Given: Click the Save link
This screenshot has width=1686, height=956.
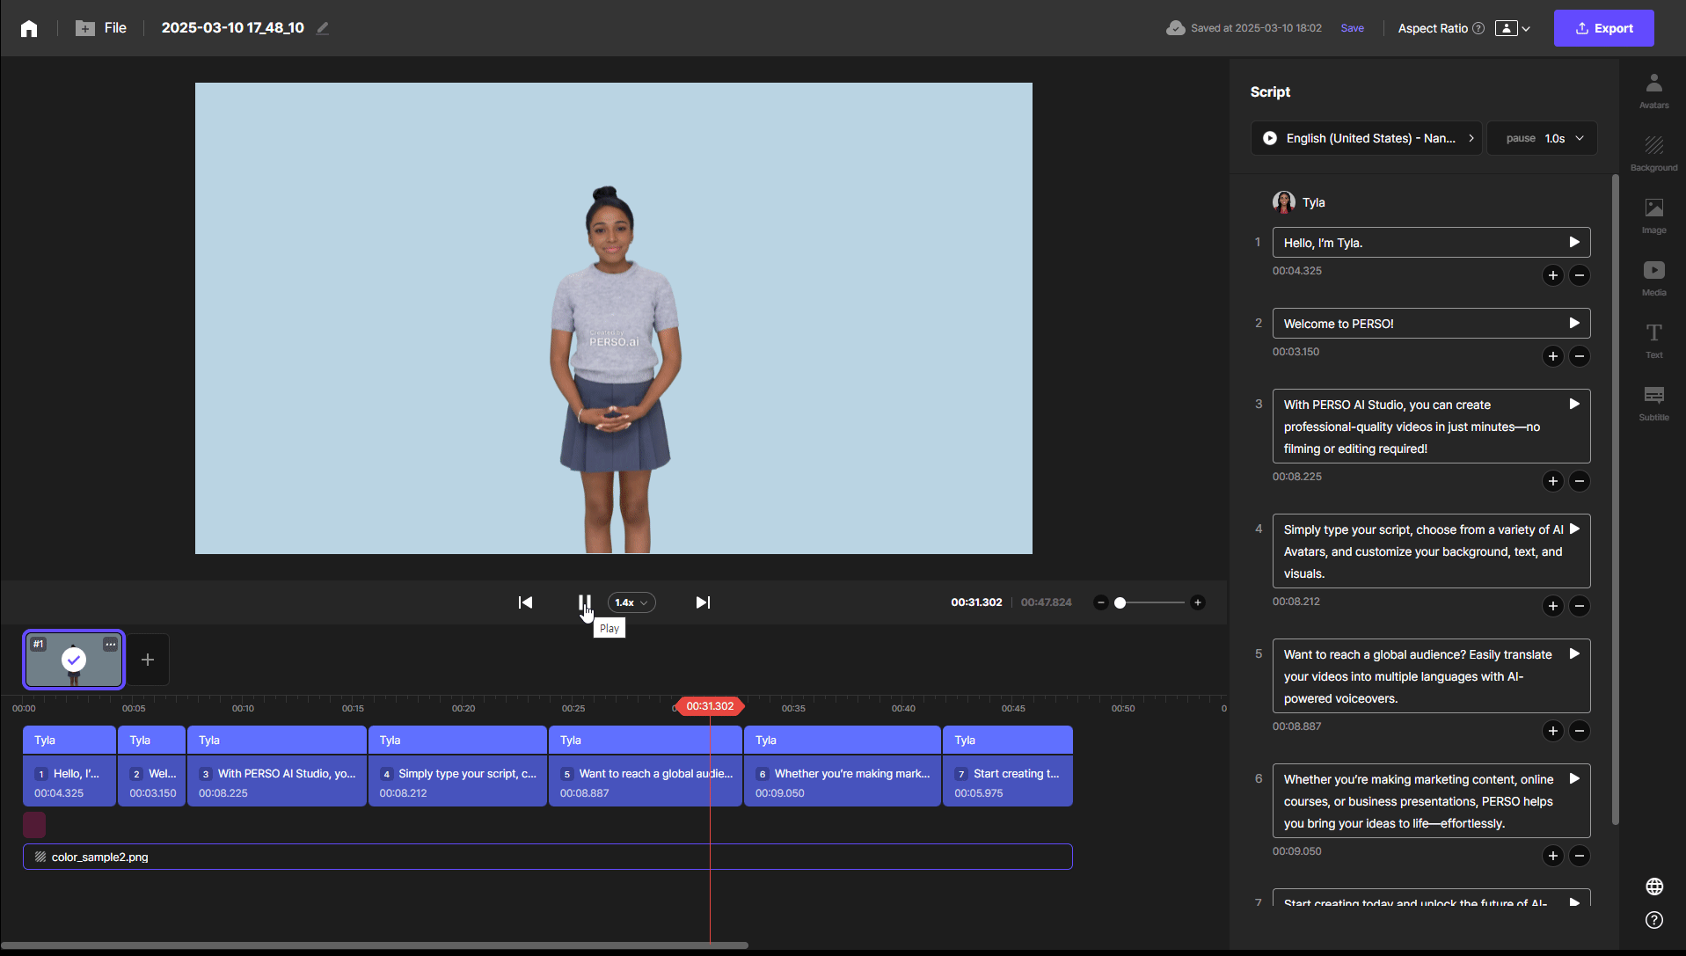Looking at the screenshot, I should (1352, 28).
